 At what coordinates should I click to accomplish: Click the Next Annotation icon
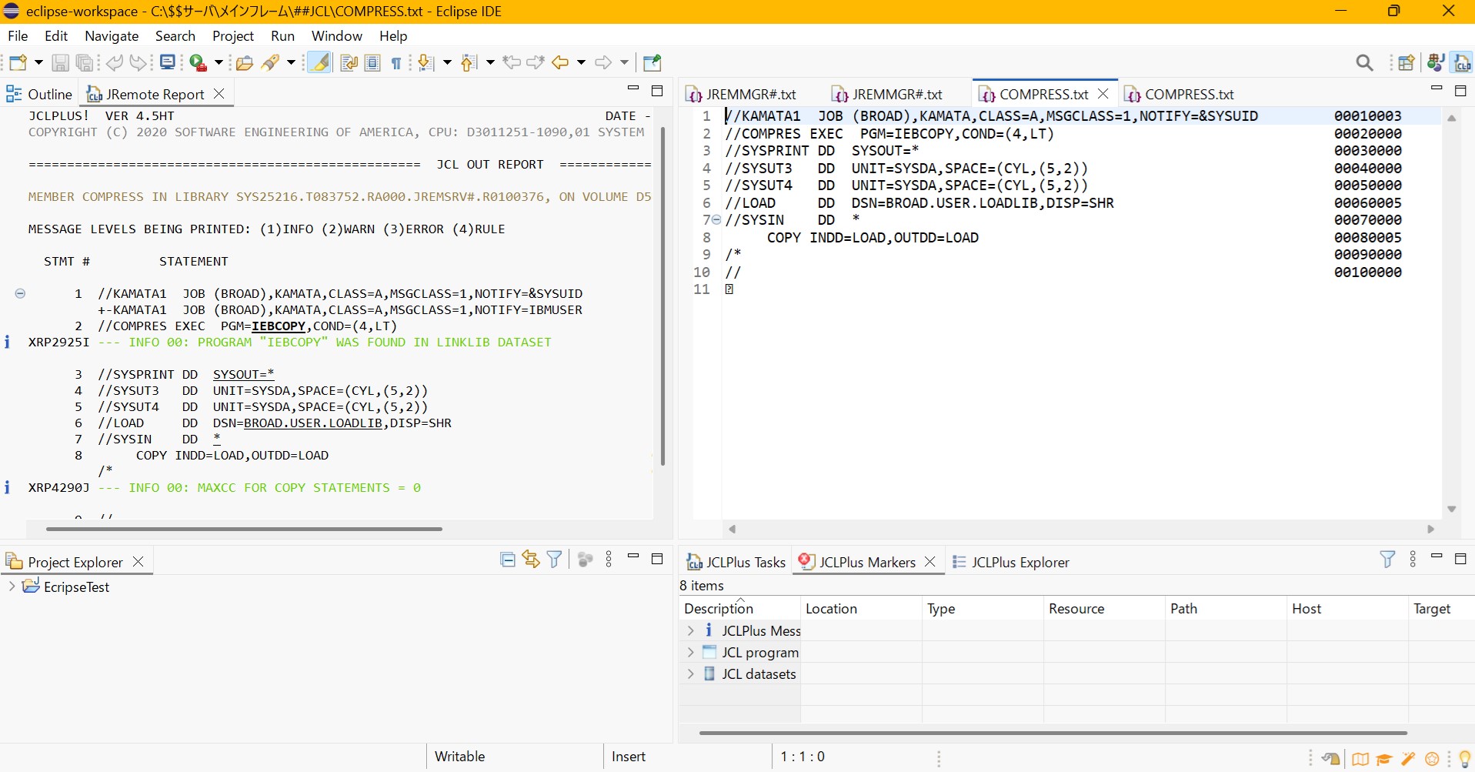[425, 63]
